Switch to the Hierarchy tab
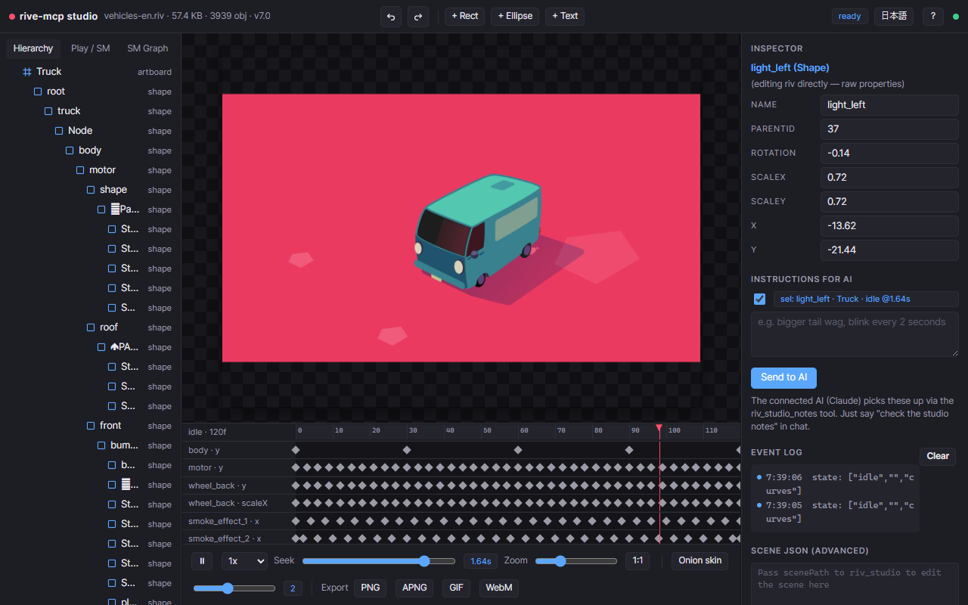968x605 pixels. (33, 48)
